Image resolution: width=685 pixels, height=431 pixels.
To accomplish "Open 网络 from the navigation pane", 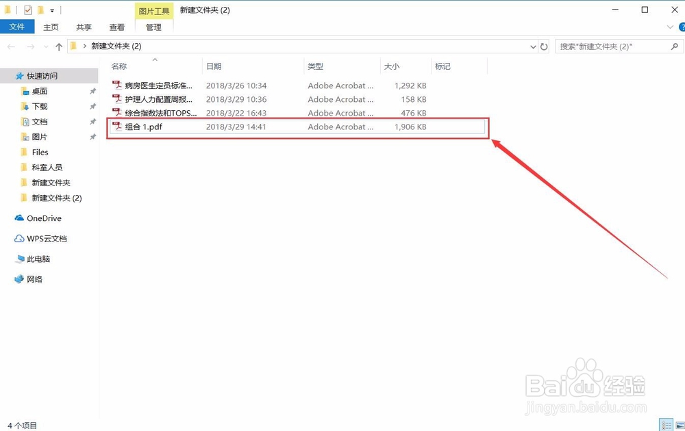I will point(34,279).
